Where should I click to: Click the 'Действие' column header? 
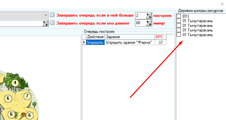coord(96,37)
